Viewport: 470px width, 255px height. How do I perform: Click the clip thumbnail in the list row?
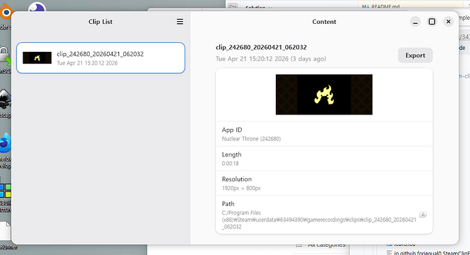pyautogui.click(x=37, y=58)
